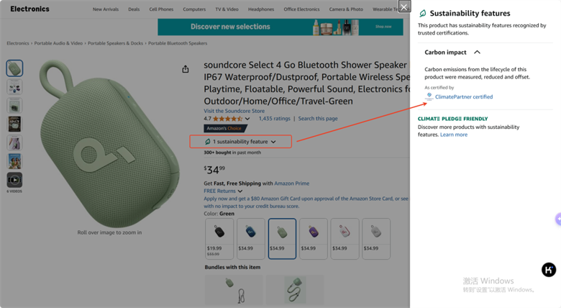Select the black color option at $19.99
Screen dimensions: 561x308
tap(219, 238)
